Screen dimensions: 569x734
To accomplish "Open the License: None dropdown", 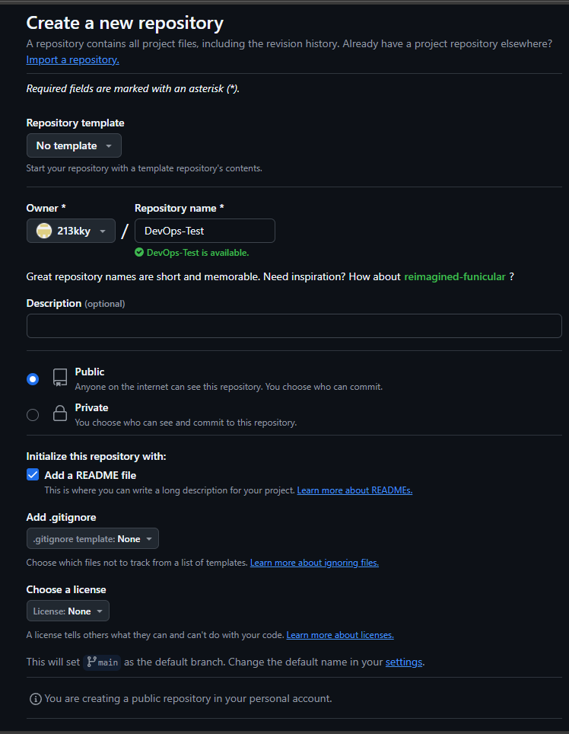I will click(x=68, y=611).
